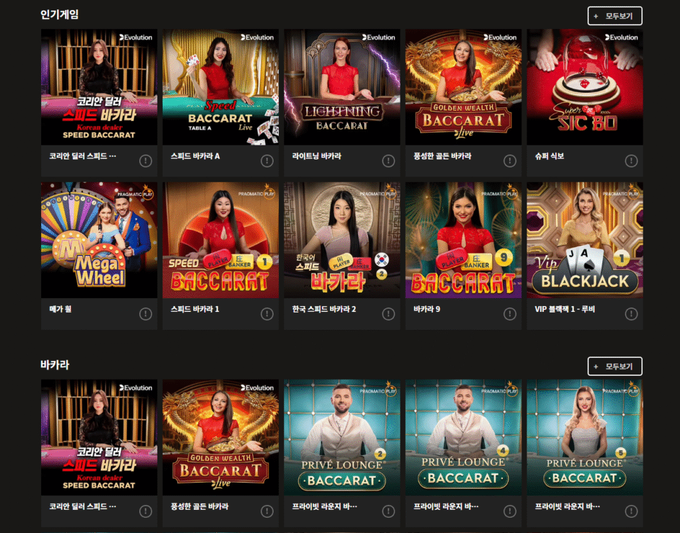Open VIP Blackjack game thumbnail
The height and width of the screenshot is (533, 680).
pos(584,240)
